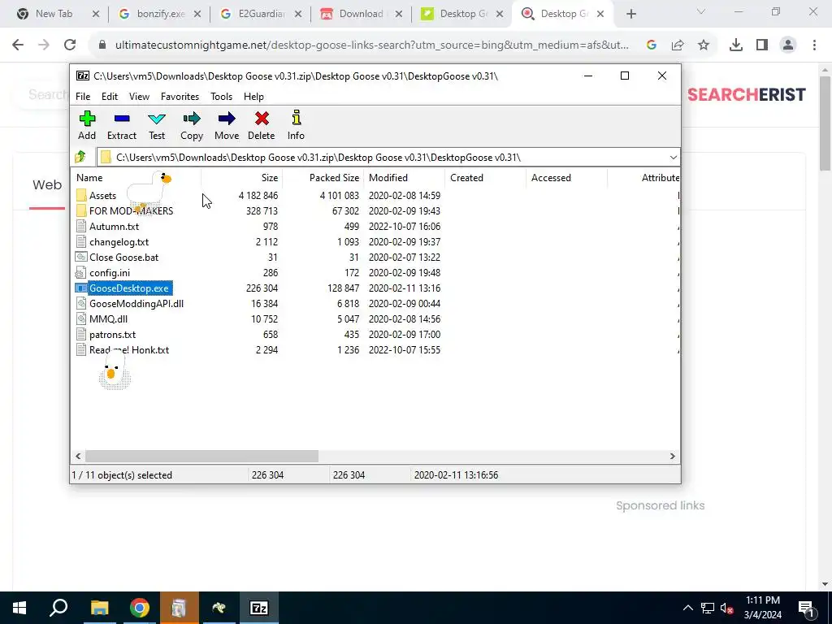Reload the page in Chrome
832x624 pixels.
click(x=70, y=45)
